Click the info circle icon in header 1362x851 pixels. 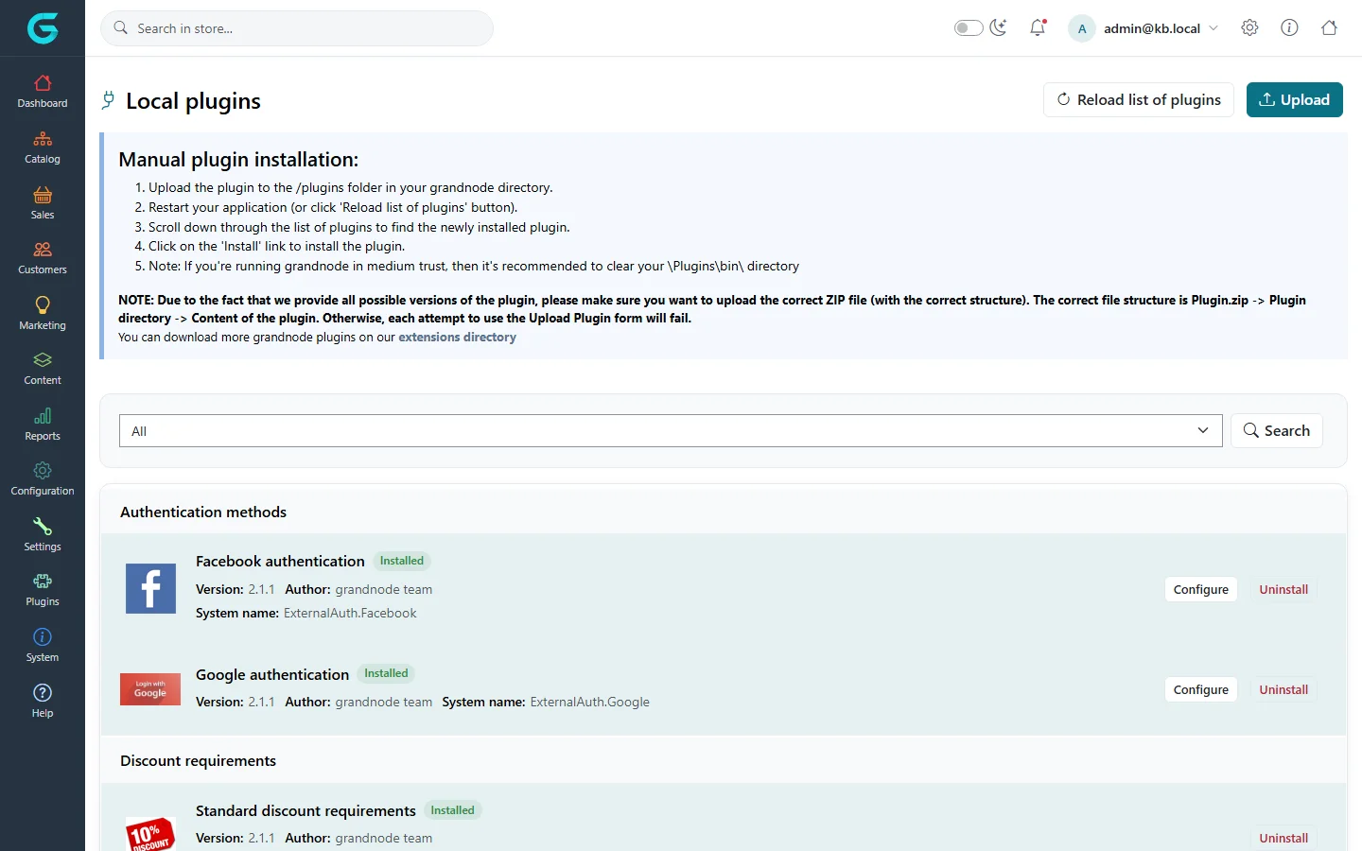[x=1289, y=27]
